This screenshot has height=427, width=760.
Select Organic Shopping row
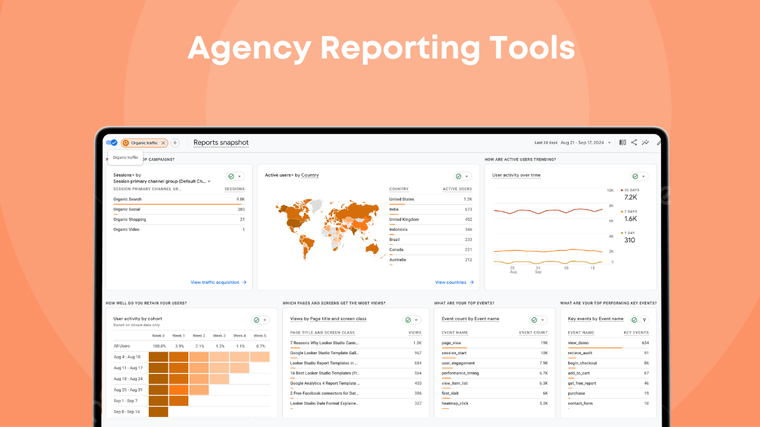pyautogui.click(x=179, y=220)
